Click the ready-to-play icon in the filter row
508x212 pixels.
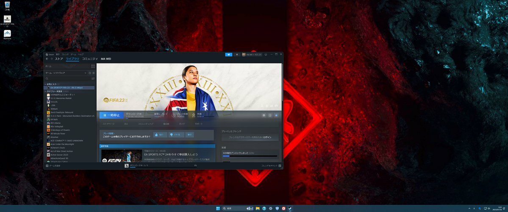point(94,73)
